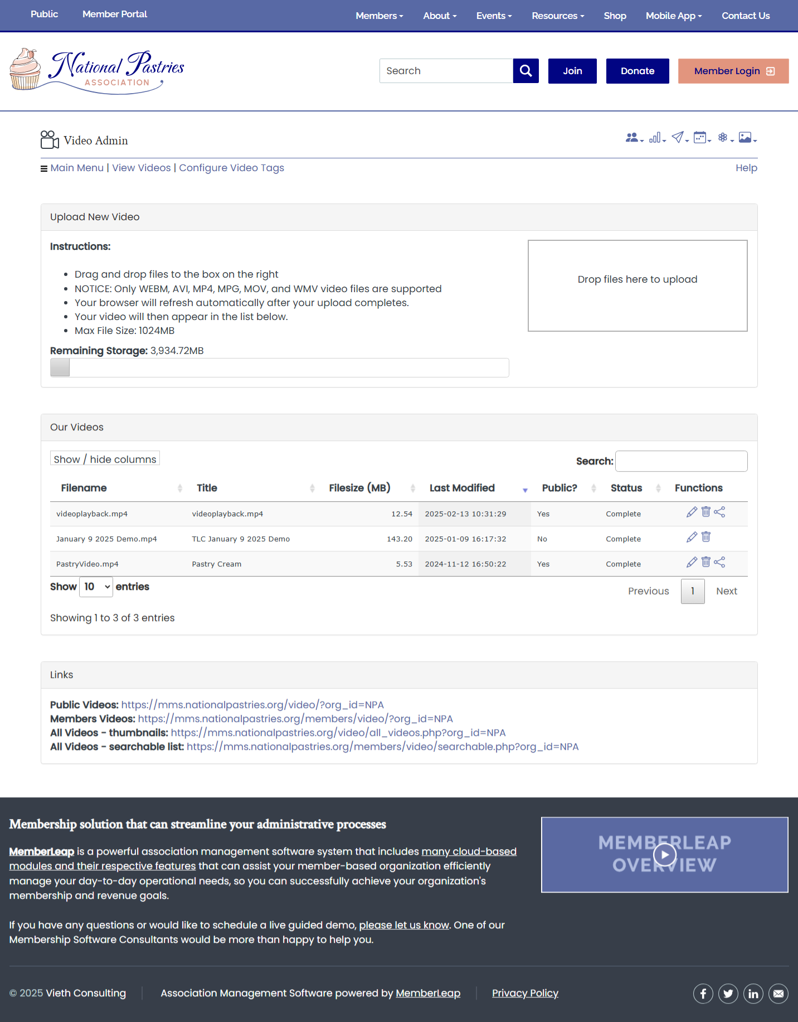Sort the table by the Filename column
The image size is (798, 1022).
pos(118,488)
